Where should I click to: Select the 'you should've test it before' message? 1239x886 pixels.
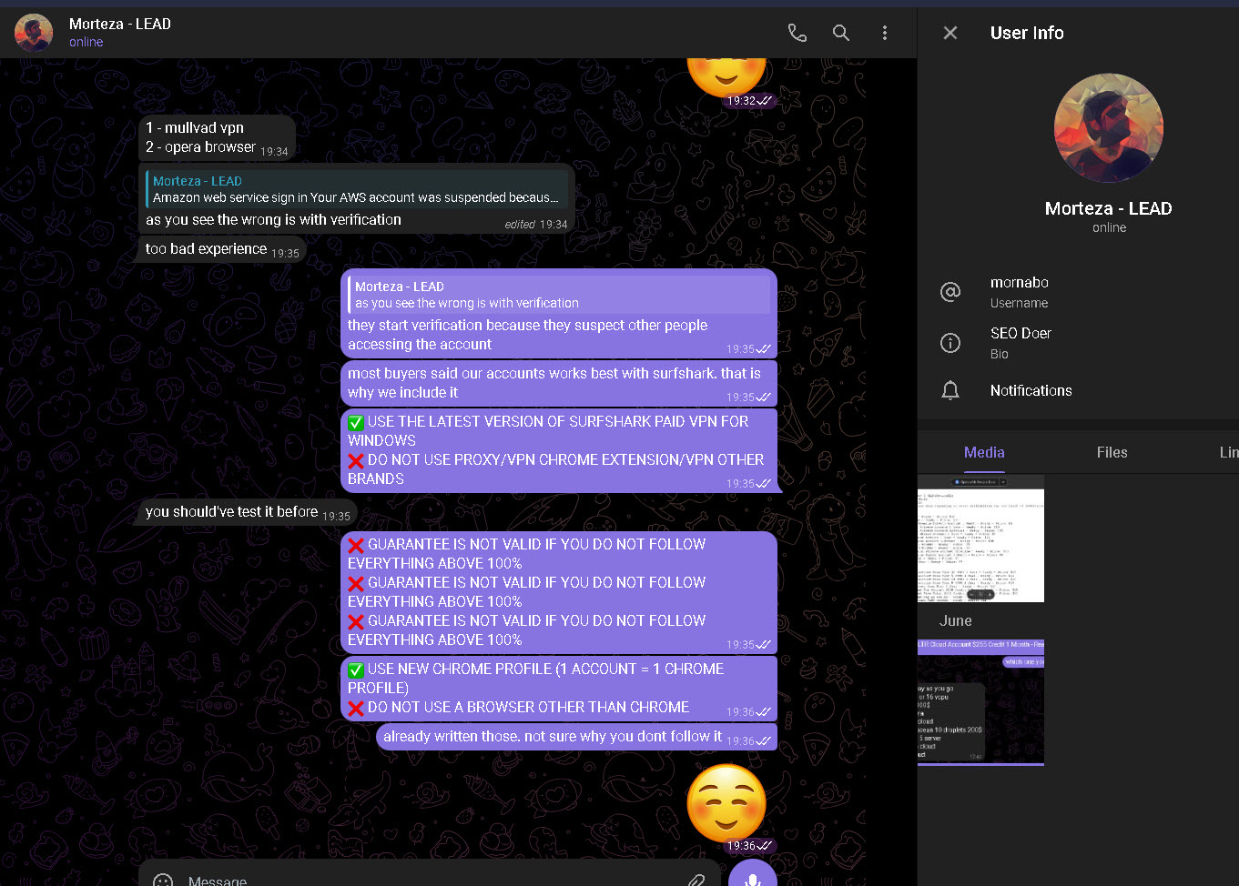pos(247,512)
